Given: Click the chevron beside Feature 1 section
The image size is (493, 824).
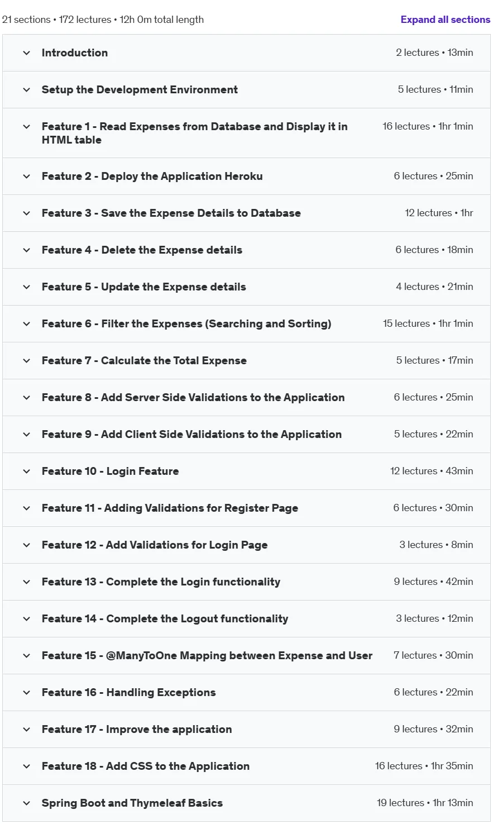Looking at the screenshot, I should pos(26,127).
